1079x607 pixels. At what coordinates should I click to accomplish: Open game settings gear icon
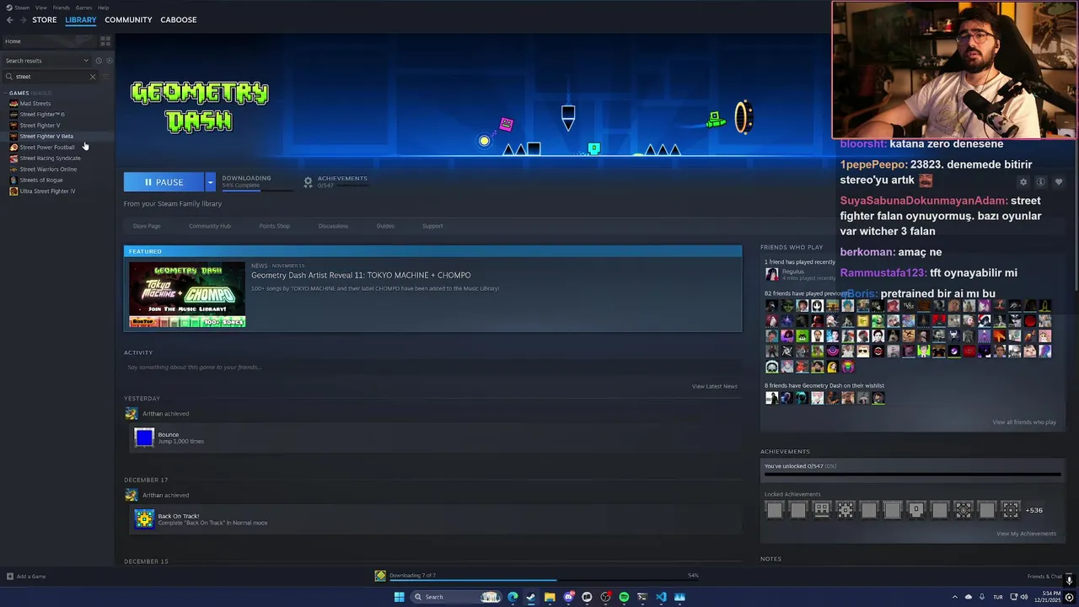click(1023, 182)
